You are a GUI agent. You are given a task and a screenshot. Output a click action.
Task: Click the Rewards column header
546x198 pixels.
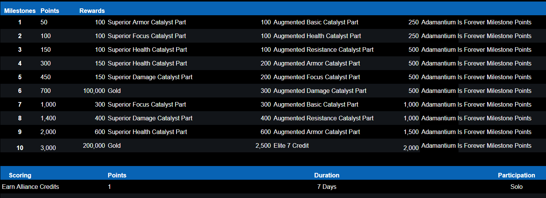[x=92, y=11]
